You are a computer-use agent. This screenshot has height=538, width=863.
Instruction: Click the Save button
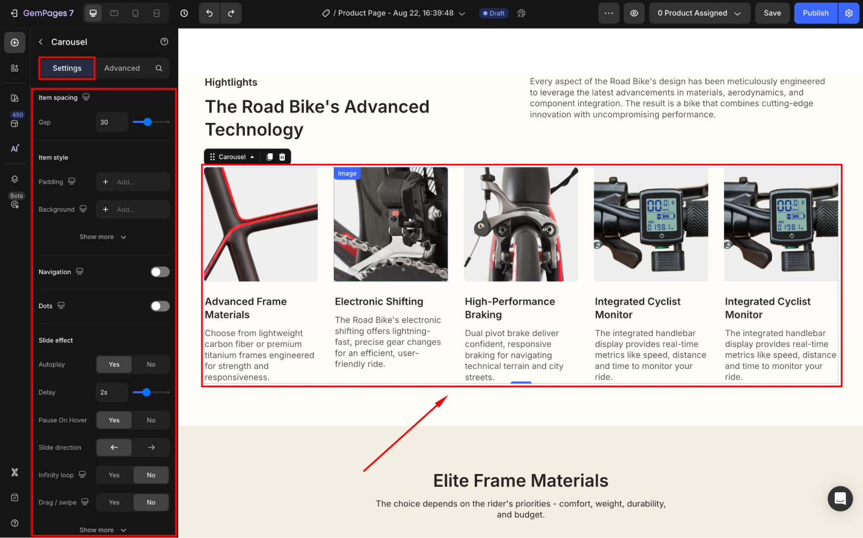(772, 13)
